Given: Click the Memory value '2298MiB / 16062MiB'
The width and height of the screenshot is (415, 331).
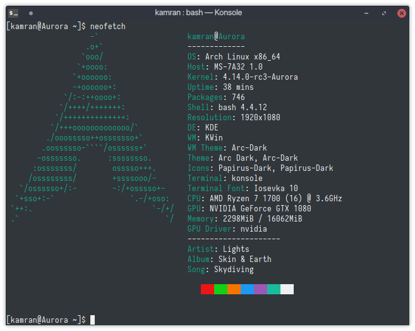Looking at the screenshot, I should 263,218.
